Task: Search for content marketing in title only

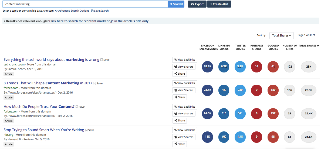Action: coord(99,21)
